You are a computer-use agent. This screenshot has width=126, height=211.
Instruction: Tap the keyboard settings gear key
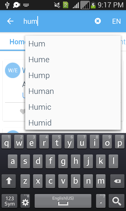pos(25,201)
